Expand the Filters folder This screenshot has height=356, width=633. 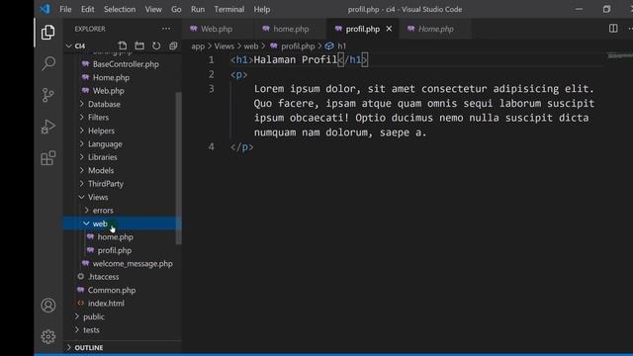pyautogui.click(x=99, y=117)
